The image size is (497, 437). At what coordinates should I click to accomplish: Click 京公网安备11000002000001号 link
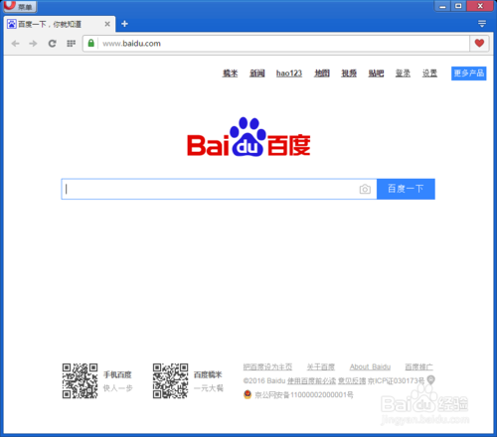coord(304,395)
